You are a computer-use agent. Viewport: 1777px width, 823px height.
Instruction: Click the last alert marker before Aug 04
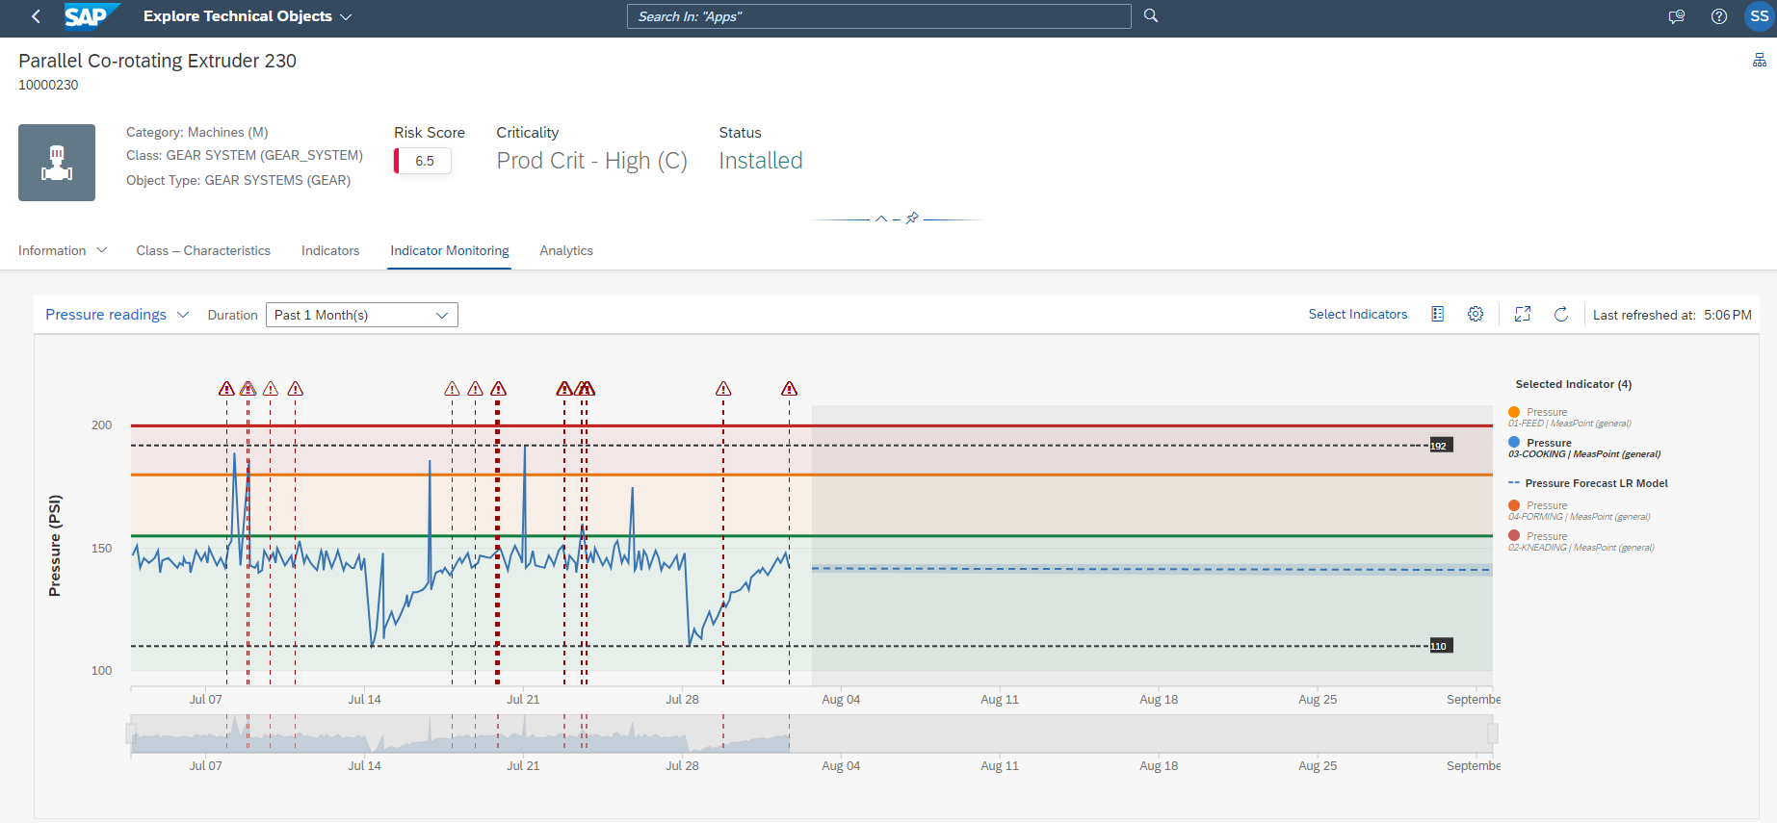[789, 389]
